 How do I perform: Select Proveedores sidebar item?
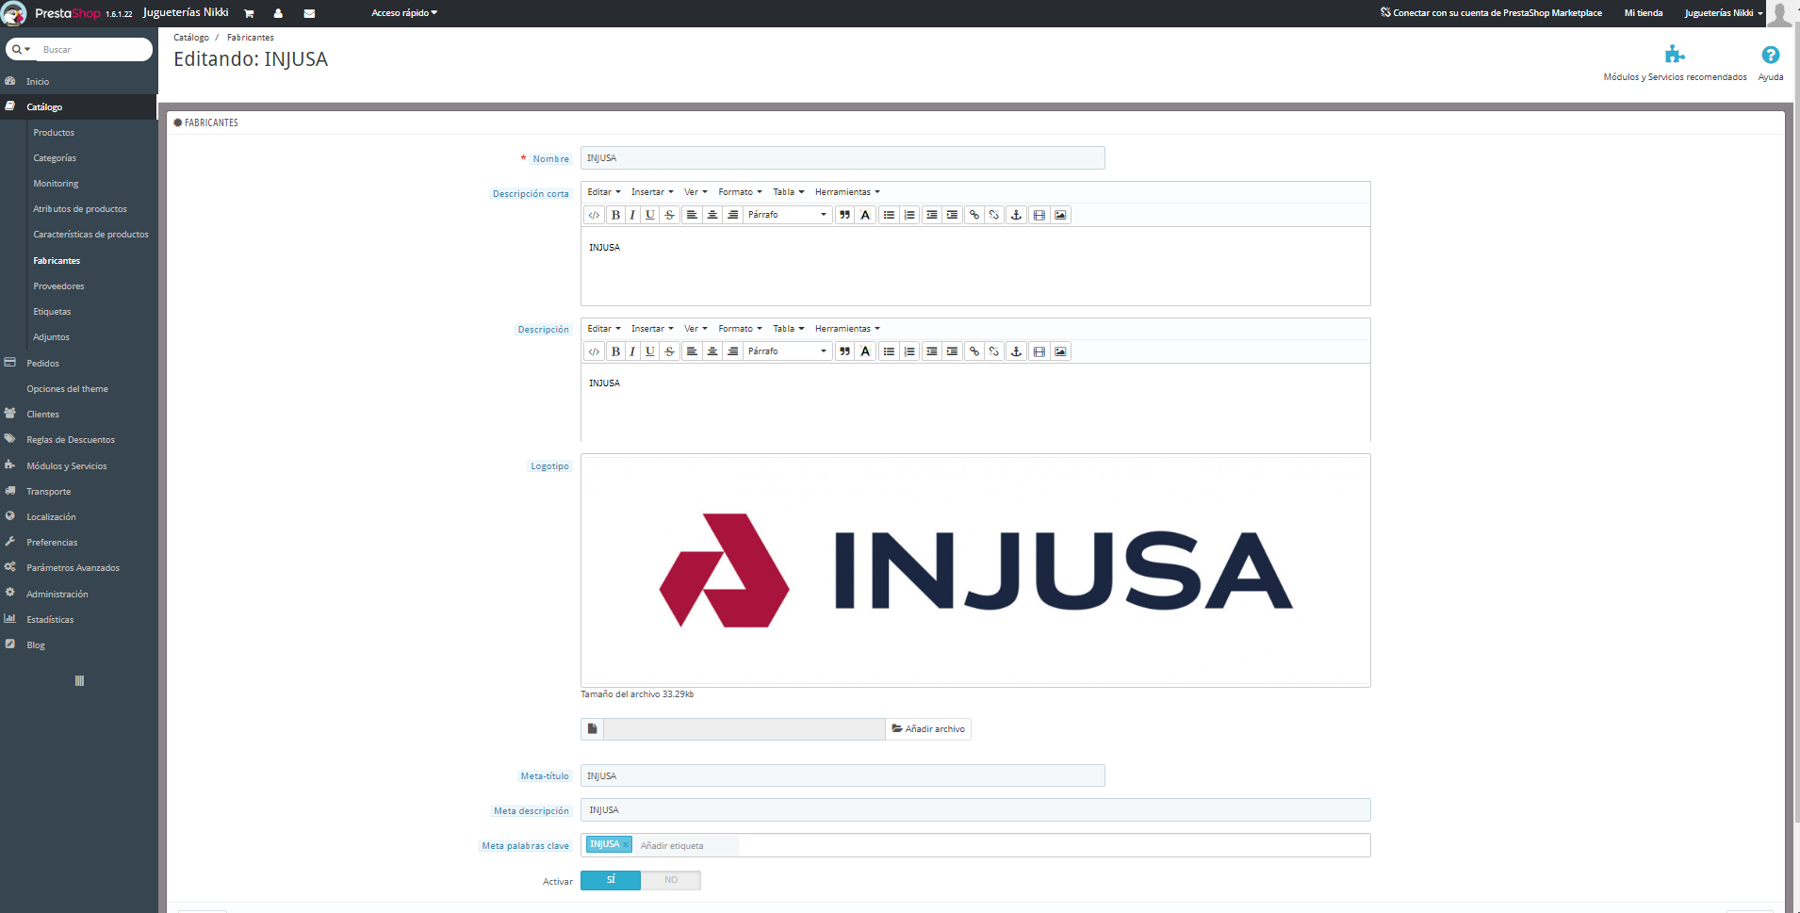point(58,286)
